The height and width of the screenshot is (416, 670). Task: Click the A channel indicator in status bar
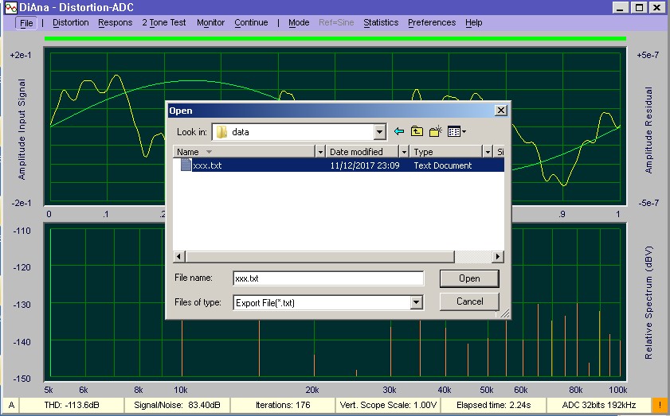[11, 405]
